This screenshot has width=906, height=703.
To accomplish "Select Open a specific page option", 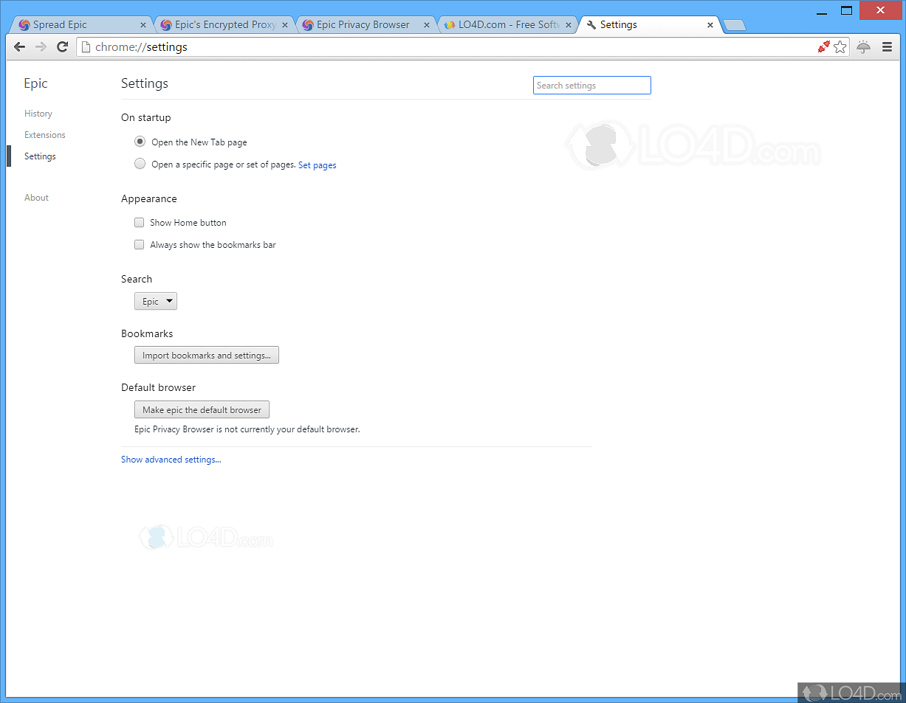I will (140, 164).
